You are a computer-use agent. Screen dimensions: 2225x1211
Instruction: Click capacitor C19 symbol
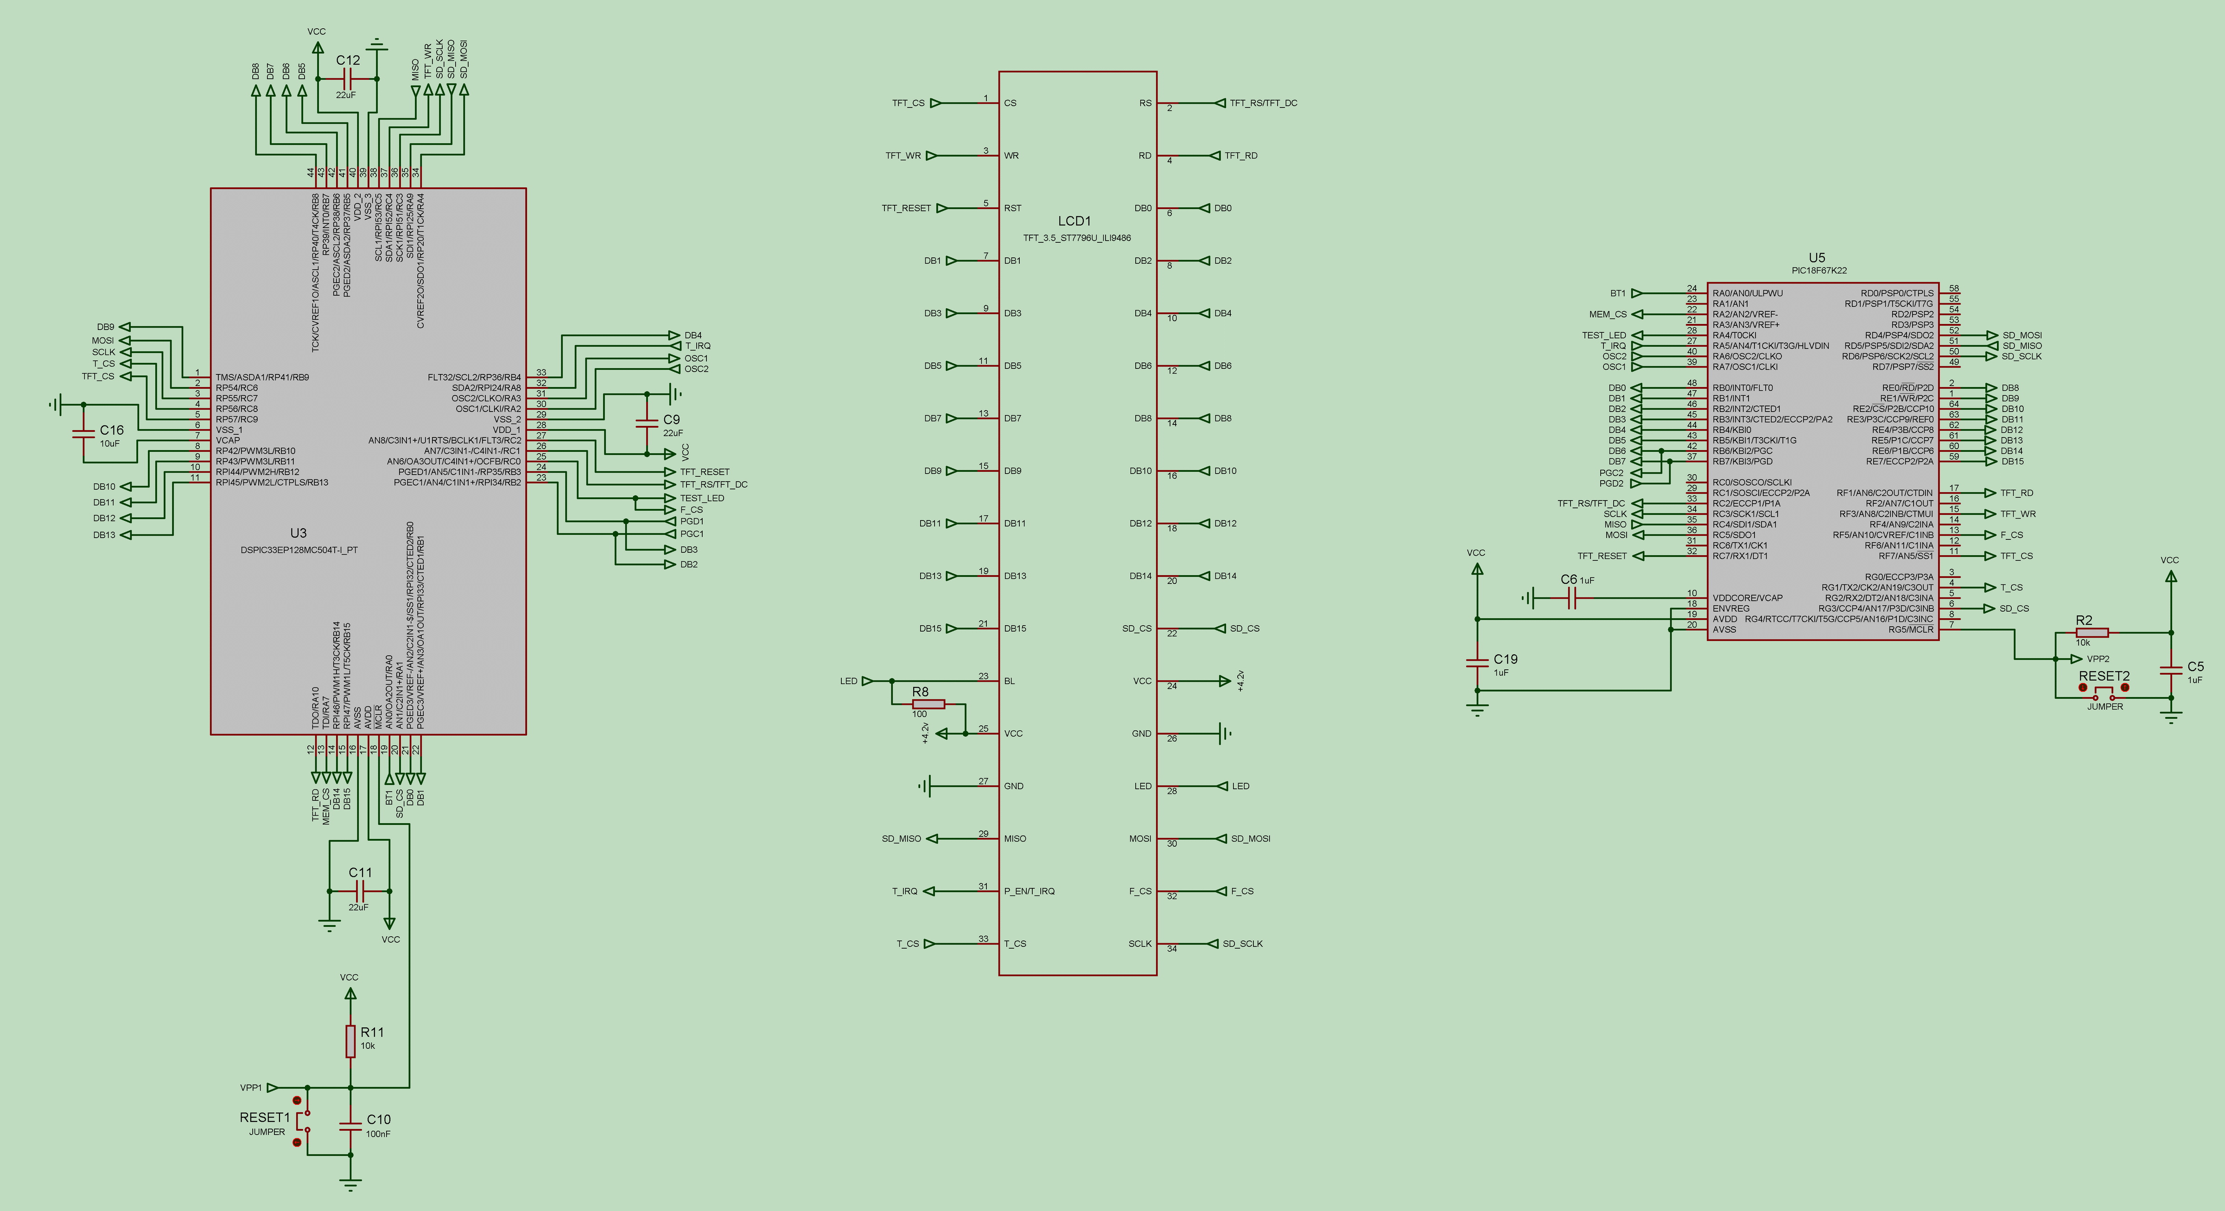[x=1477, y=663]
